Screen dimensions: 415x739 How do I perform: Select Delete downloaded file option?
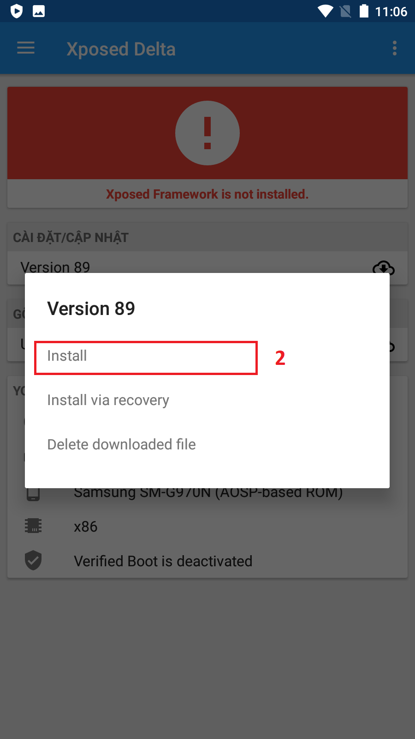[x=122, y=444]
